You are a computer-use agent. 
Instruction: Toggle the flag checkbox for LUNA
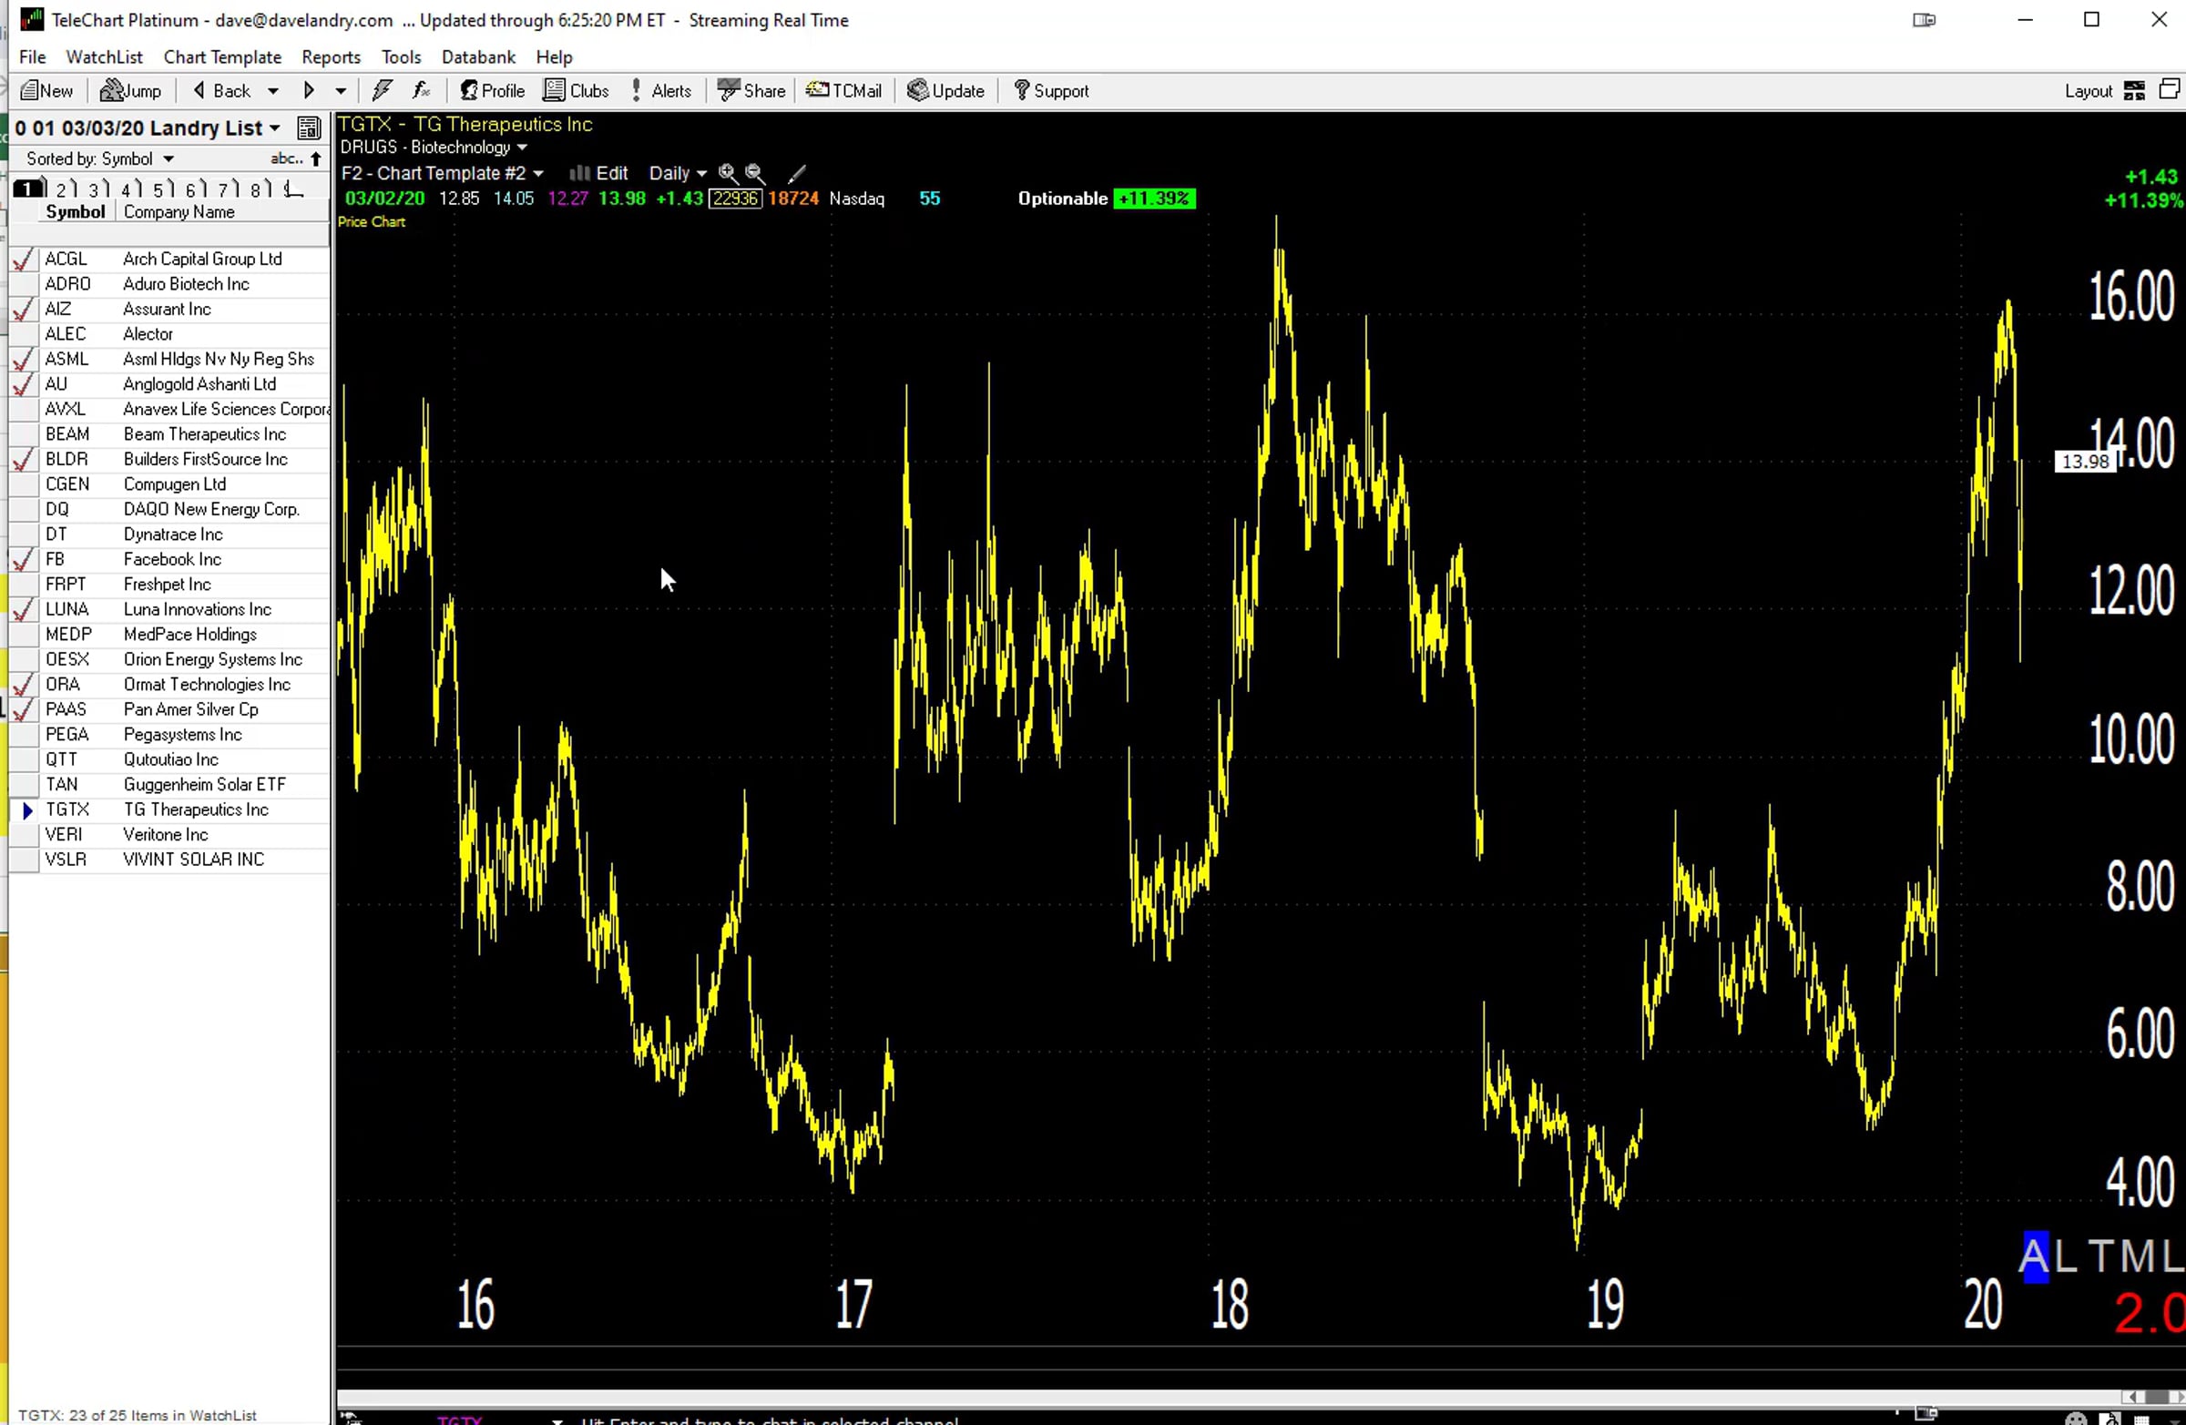point(24,610)
